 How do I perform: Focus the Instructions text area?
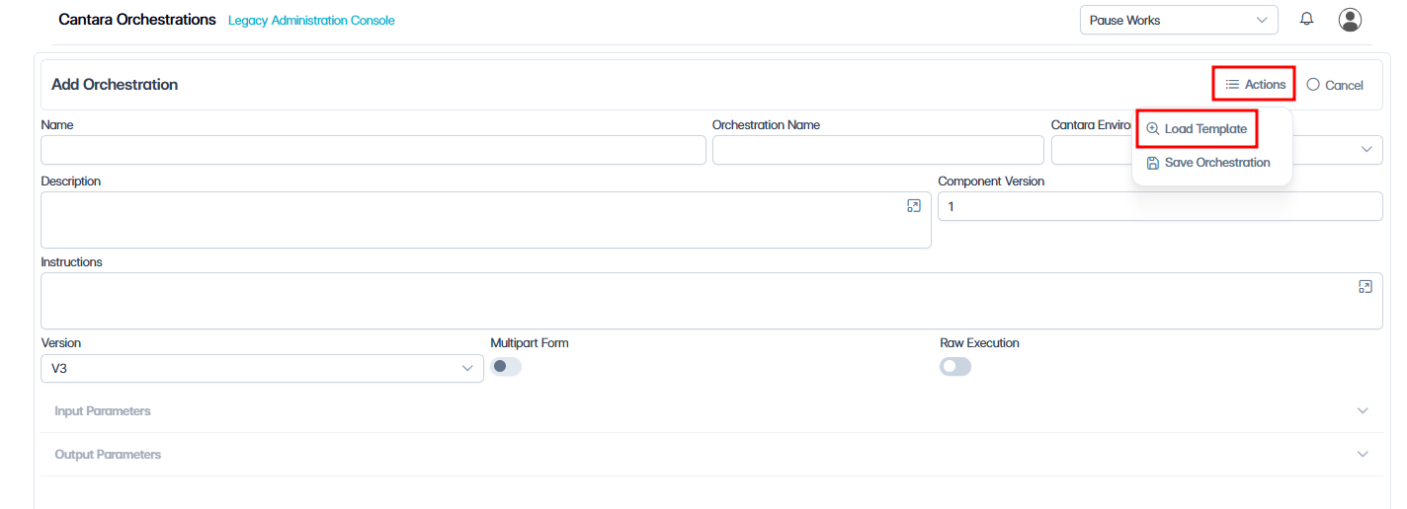pyautogui.click(x=711, y=301)
